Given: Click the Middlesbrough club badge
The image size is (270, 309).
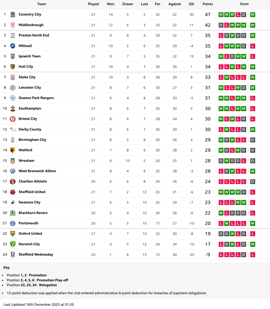Looking at the screenshot, I should [13, 25].
